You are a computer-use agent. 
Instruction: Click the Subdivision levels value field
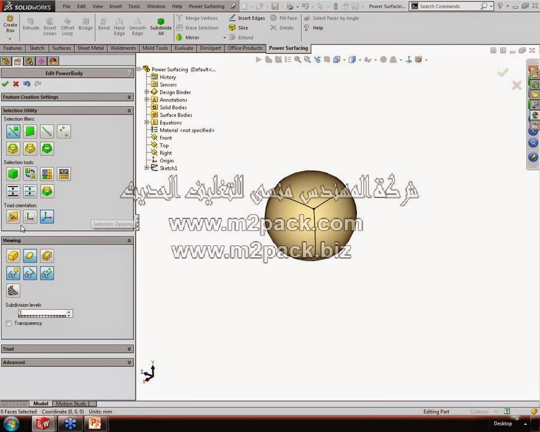pos(42,313)
